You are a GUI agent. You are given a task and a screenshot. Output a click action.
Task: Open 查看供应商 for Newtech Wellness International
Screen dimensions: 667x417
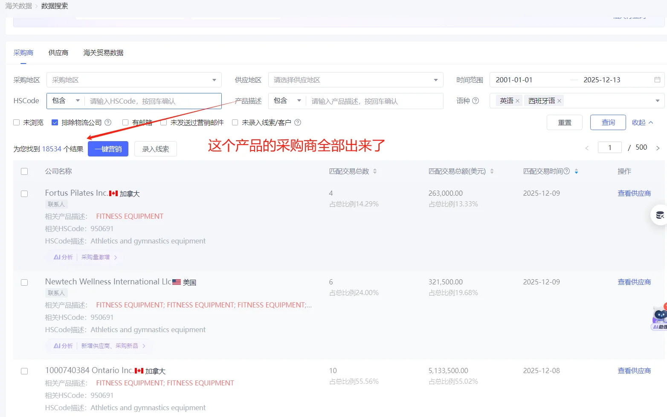pyautogui.click(x=634, y=282)
